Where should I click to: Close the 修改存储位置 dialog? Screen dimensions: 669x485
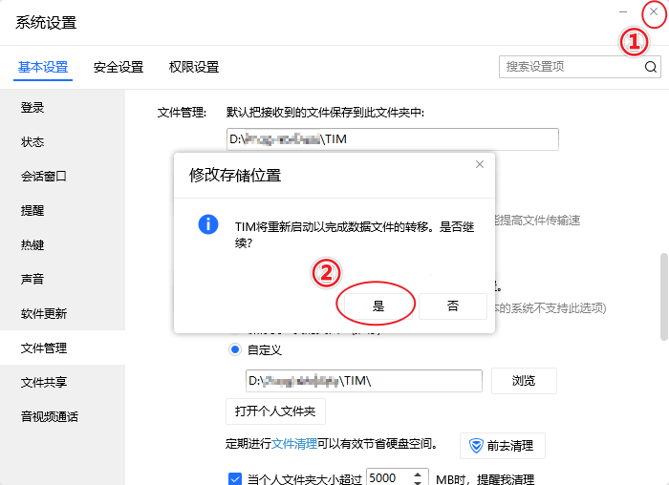tap(480, 164)
